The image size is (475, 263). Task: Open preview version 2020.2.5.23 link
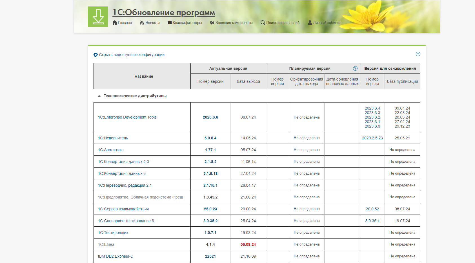click(372, 138)
